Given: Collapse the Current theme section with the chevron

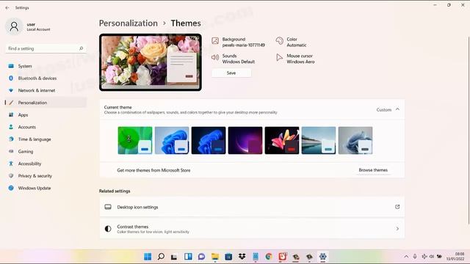Looking at the screenshot, I should coord(397,109).
